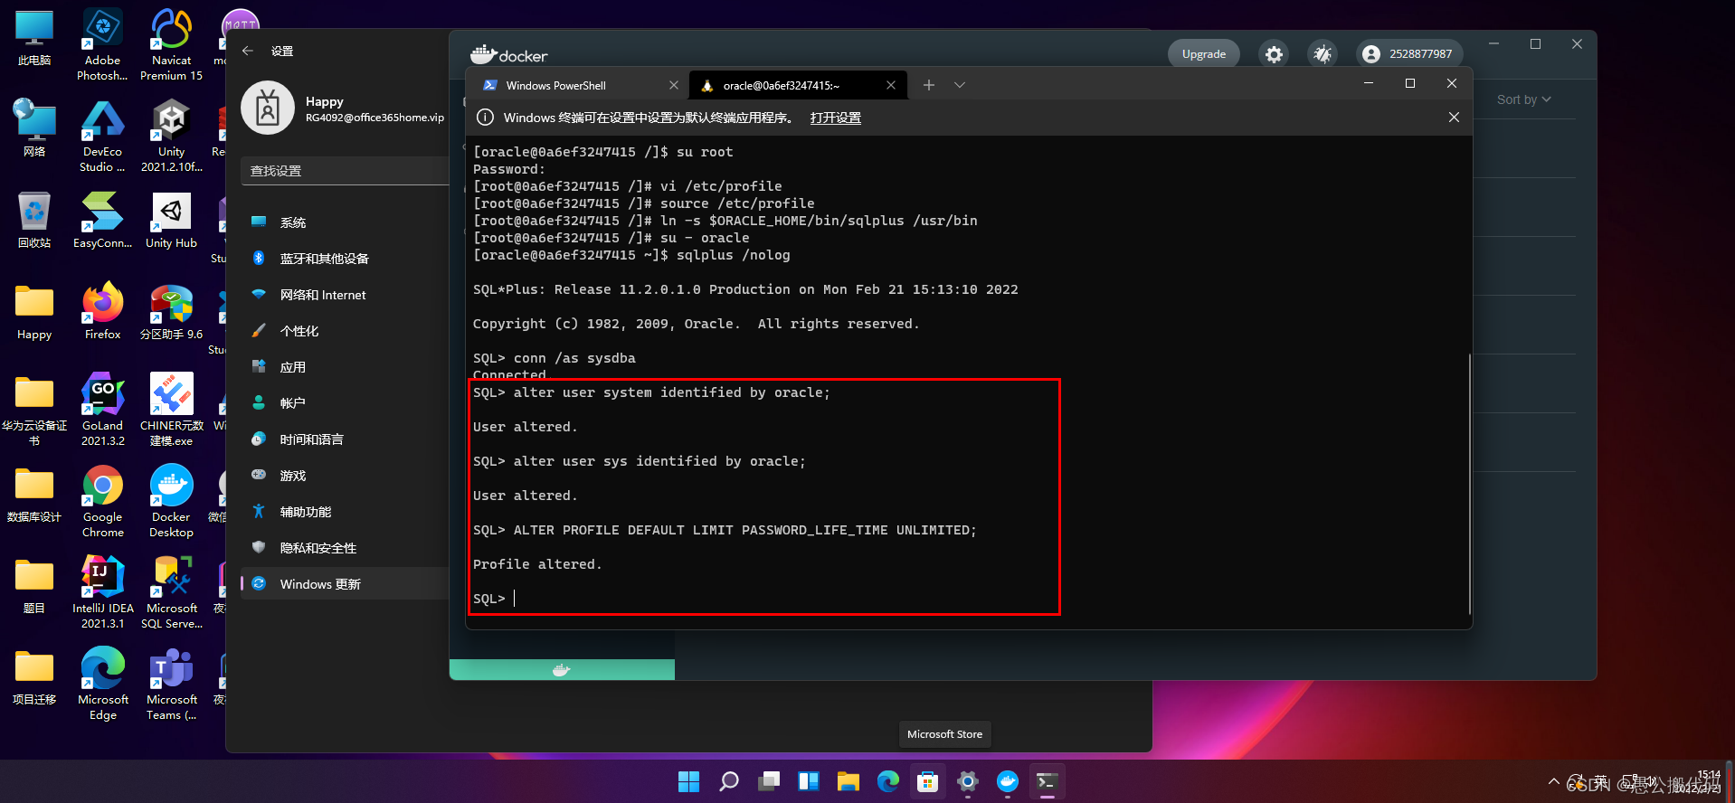Screen dimensions: 1735x803
Task: Open DevEco Studio desktop shortcut
Action: click(x=103, y=137)
